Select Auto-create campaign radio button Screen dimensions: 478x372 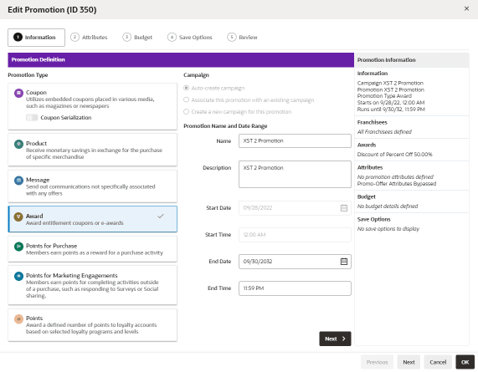coord(186,88)
